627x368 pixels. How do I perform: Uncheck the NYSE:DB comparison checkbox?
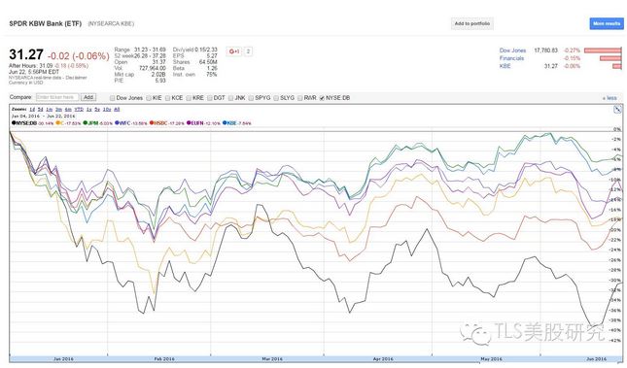point(322,98)
